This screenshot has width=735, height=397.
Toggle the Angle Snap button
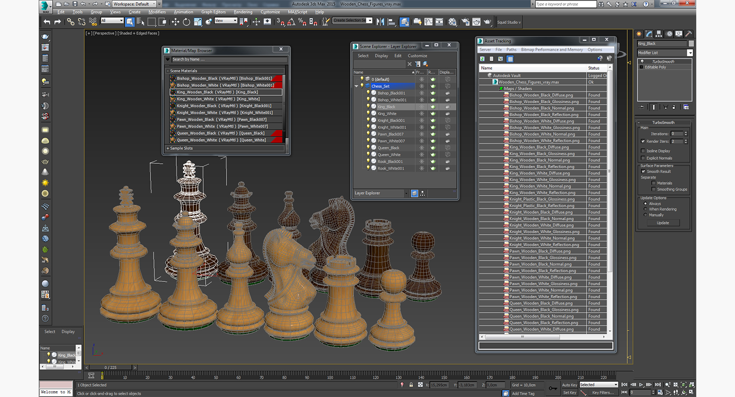click(292, 22)
